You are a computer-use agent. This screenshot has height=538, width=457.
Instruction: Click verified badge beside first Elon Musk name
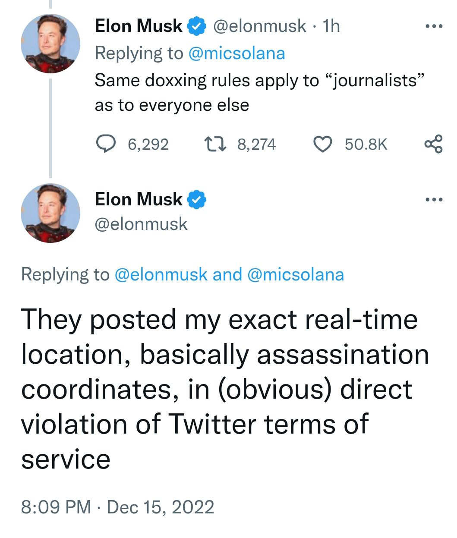(196, 27)
